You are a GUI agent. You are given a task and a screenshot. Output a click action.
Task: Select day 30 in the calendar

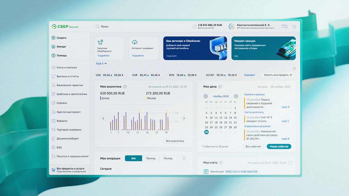tap(206, 132)
